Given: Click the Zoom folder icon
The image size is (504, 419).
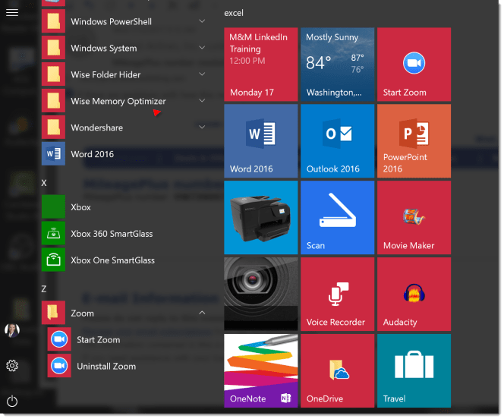Looking at the screenshot, I should pyautogui.click(x=53, y=313).
